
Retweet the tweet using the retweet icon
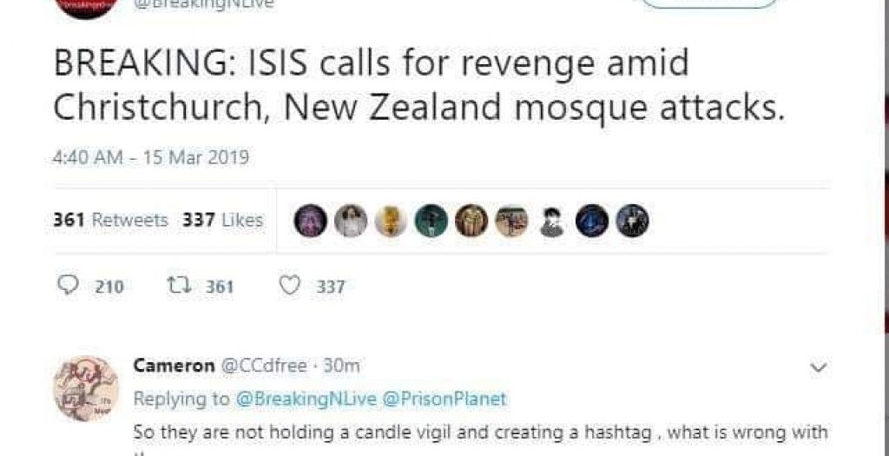pyautogui.click(x=177, y=286)
